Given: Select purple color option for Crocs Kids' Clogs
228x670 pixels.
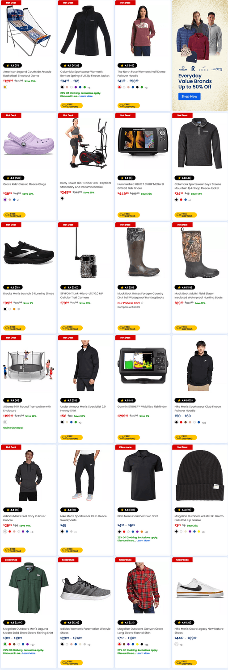Looking at the screenshot, I should 5,200.
